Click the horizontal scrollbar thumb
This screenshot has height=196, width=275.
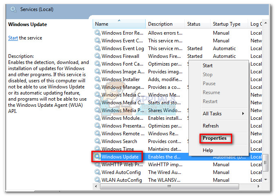[169, 186]
